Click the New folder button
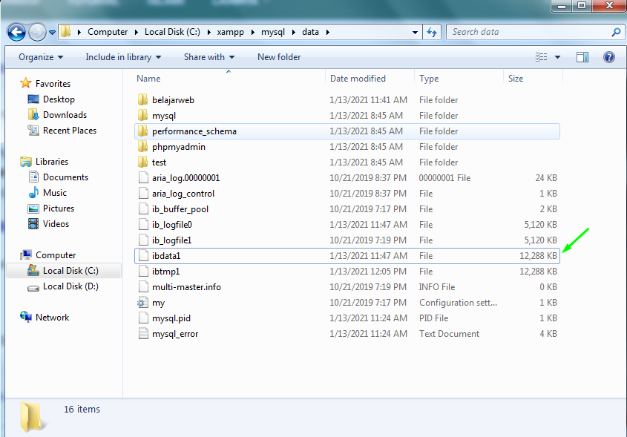 click(x=279, y=57)
